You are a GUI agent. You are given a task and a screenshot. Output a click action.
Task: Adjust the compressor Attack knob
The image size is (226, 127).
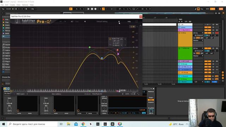tap(104, 101)
